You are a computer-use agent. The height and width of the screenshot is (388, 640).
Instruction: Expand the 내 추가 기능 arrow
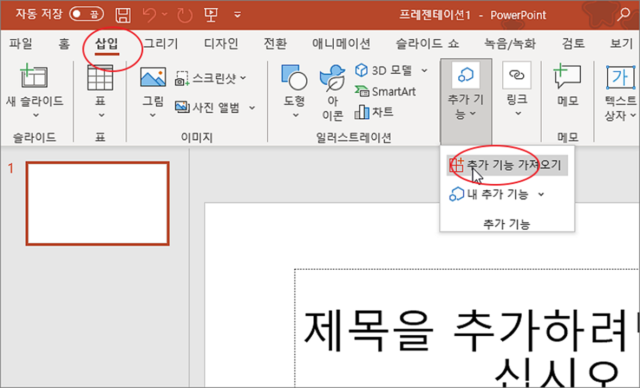click(x=541, y=194)
